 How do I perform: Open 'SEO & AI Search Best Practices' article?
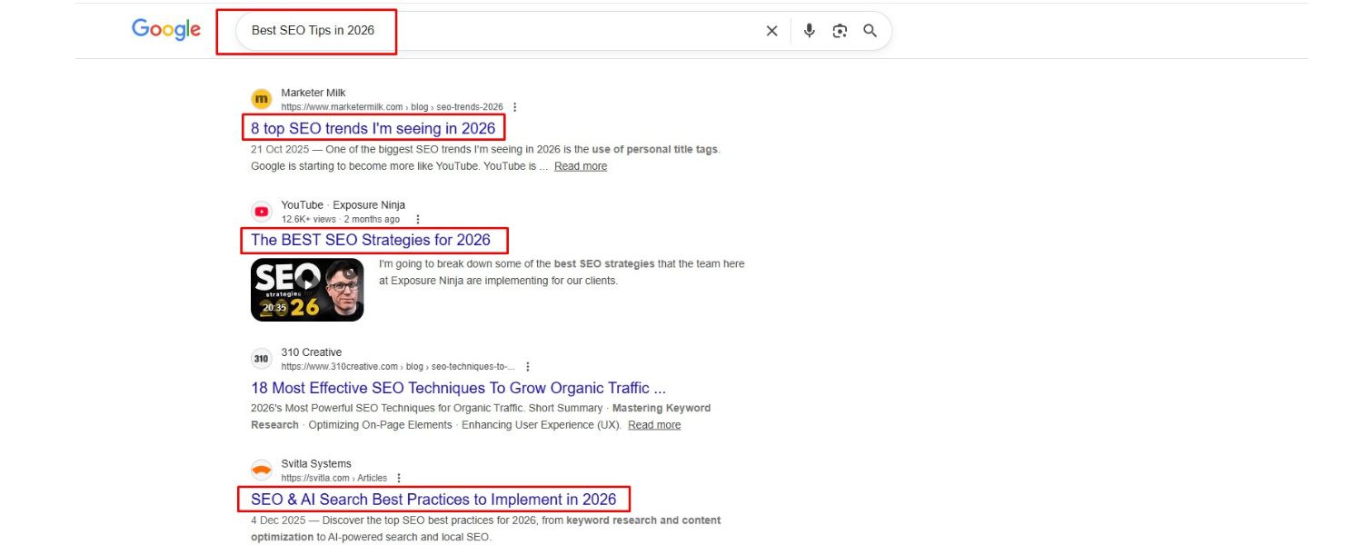coord(433,500)
